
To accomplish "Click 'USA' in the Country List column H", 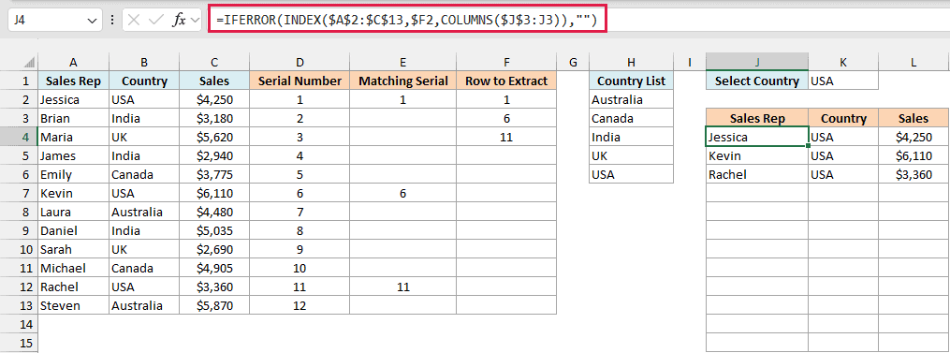I will (x=632, y=175).
